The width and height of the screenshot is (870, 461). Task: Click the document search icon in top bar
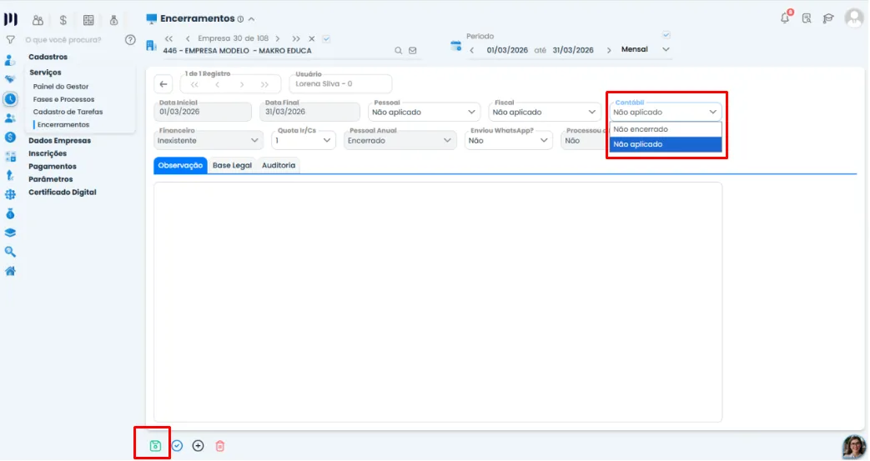pos(807,18)
